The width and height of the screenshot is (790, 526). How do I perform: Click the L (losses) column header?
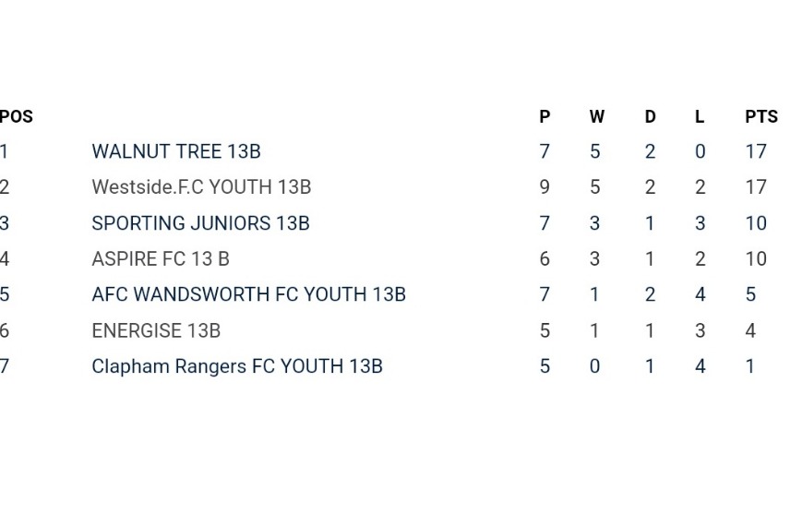(700, 117)
